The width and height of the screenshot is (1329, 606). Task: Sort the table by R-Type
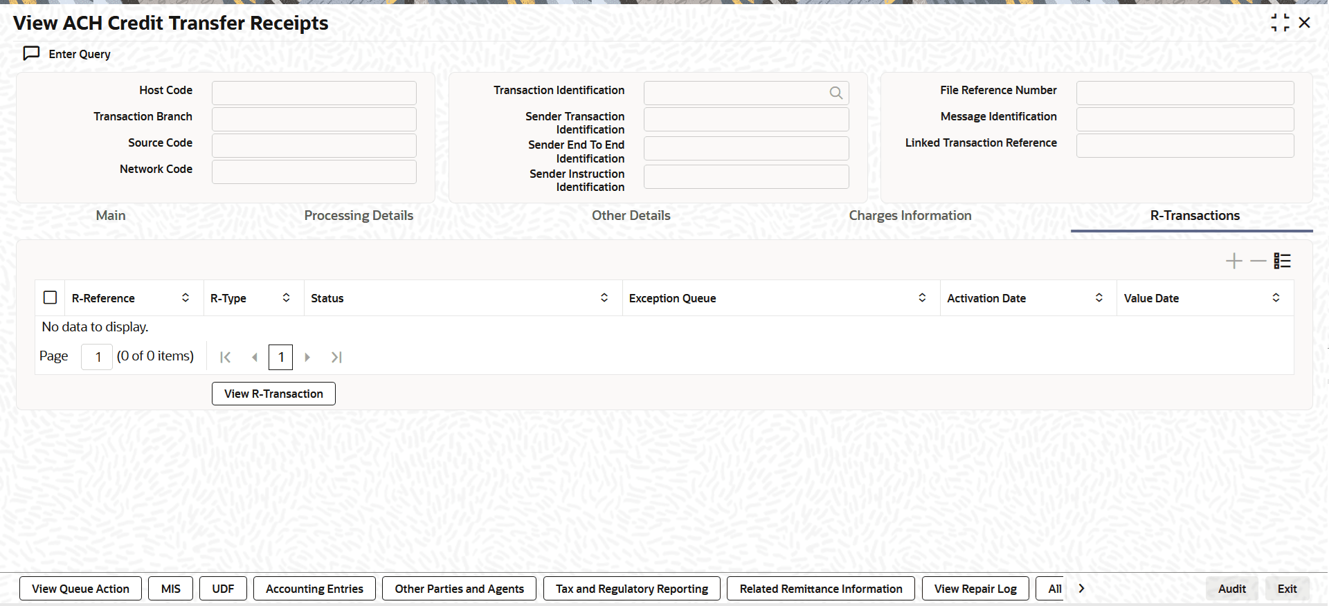click(286, 297)
